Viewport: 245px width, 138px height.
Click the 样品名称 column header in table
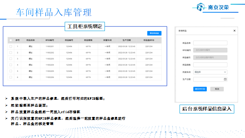31,40
